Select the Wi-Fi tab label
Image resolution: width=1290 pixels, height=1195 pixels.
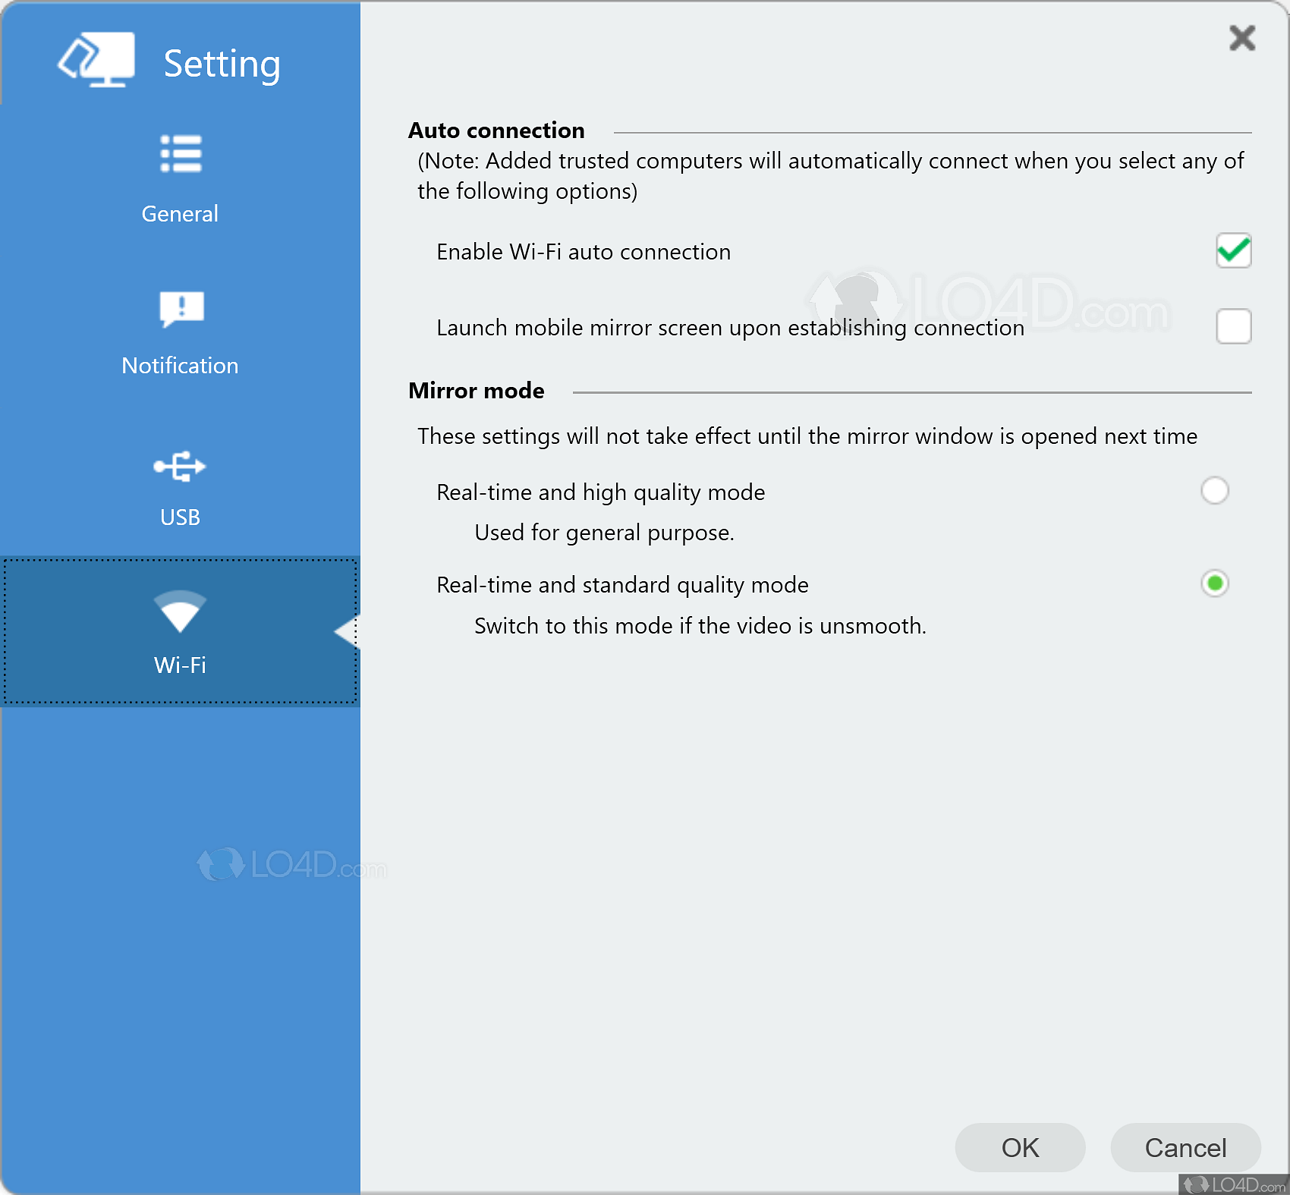180,665
